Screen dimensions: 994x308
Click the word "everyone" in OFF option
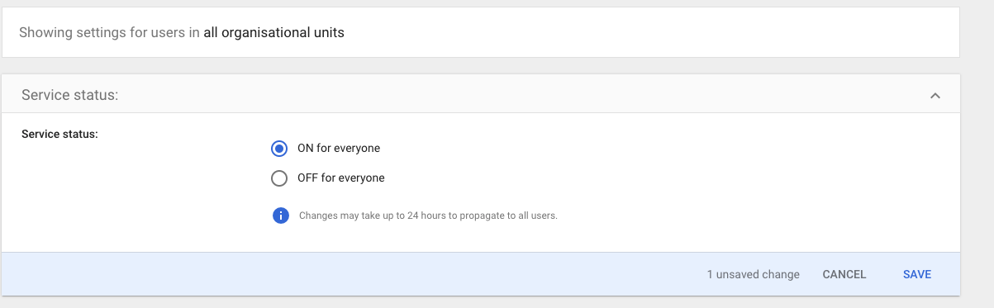coord(361,178)
